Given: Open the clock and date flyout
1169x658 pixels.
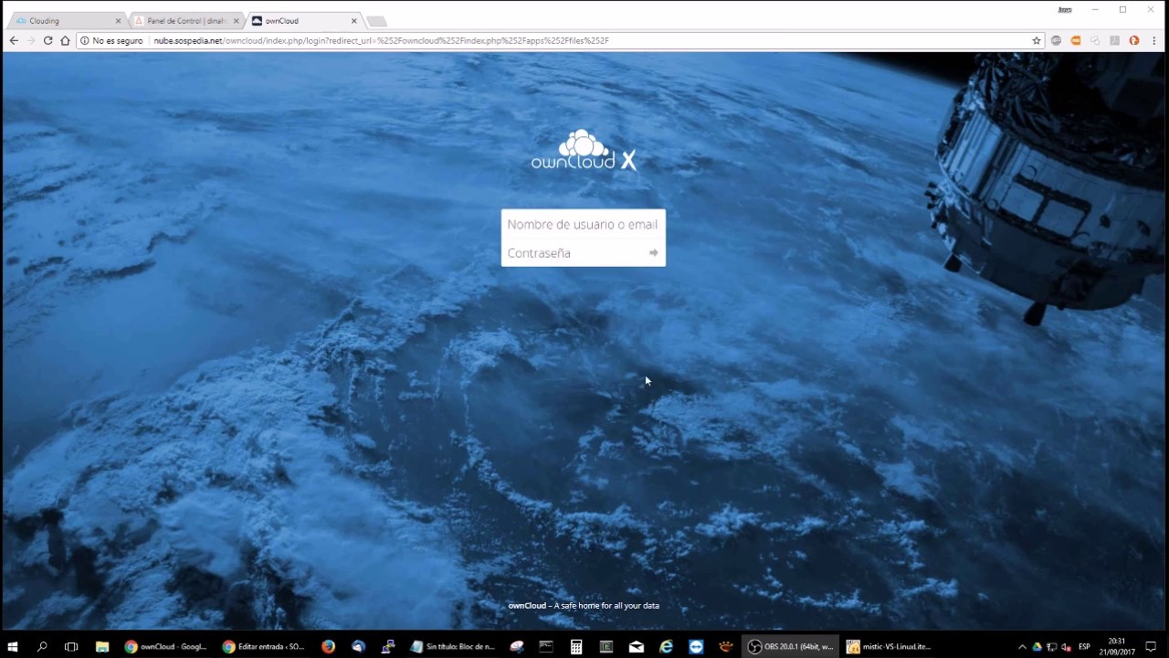Looking at the screenshot, I should [1117, 646].
